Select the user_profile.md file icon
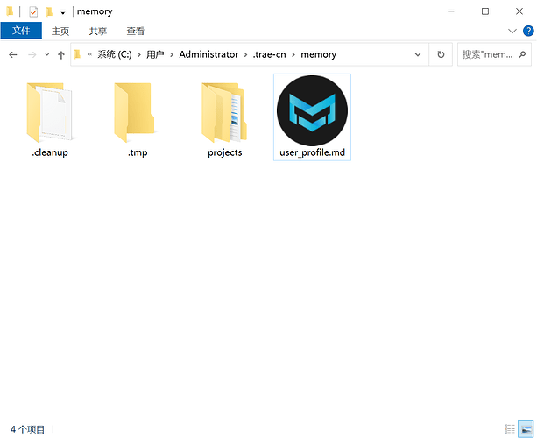Screen dimensions: 537x438 (x=312, y=110)
